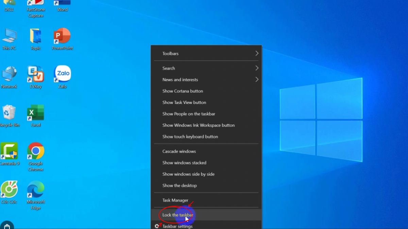Toggle Show Windows Ink Workspace button
408x229 pixels.
[206, 125]
